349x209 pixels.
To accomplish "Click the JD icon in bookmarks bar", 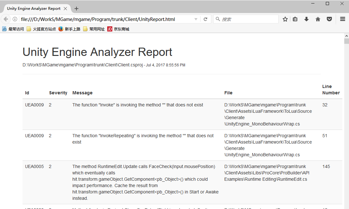I will tap(110, 29).
